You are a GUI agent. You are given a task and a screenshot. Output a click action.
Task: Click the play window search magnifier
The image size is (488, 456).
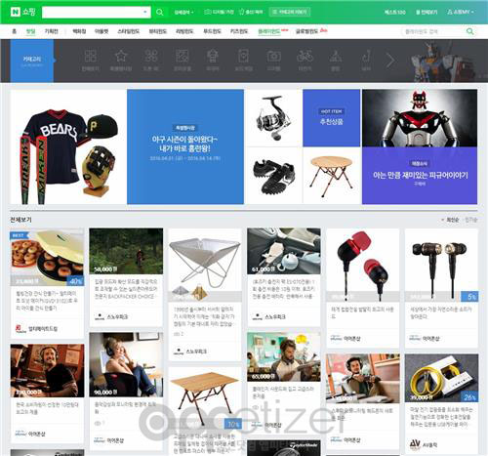469,31
